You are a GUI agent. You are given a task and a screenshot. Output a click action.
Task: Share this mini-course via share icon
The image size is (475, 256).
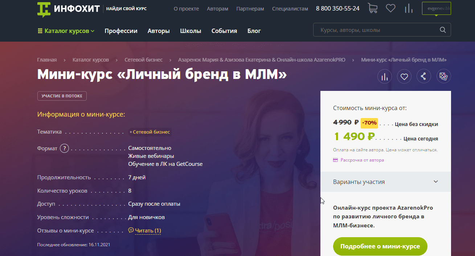(424, 76)
